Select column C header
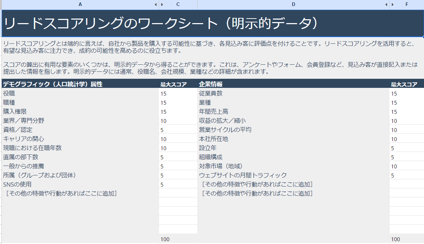Viewport: 424px width, 244px height. 178,5
